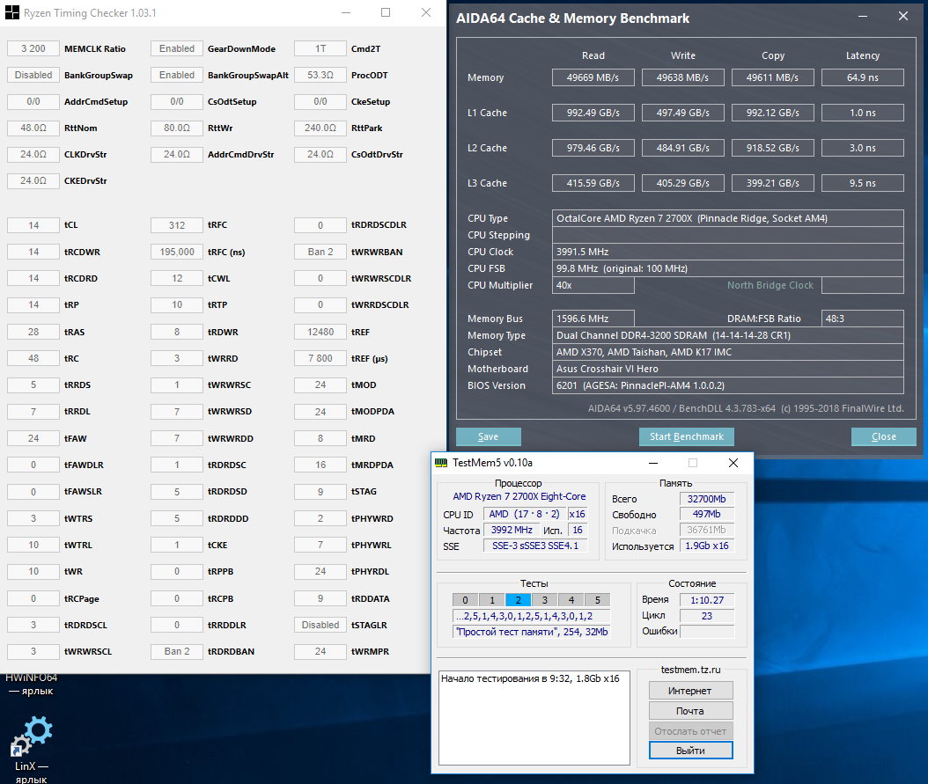Image resolution: width=928 pixels, height=784 pixels.
Task: Select test 3 in the Тесты row
Action: (545, 600)
